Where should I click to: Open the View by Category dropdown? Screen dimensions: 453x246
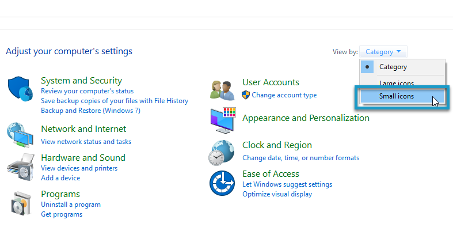(x=383, y=52)
